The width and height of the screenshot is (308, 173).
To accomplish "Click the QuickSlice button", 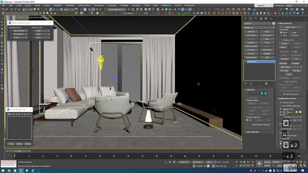I will pyautogui.click(x=284, y=59).
